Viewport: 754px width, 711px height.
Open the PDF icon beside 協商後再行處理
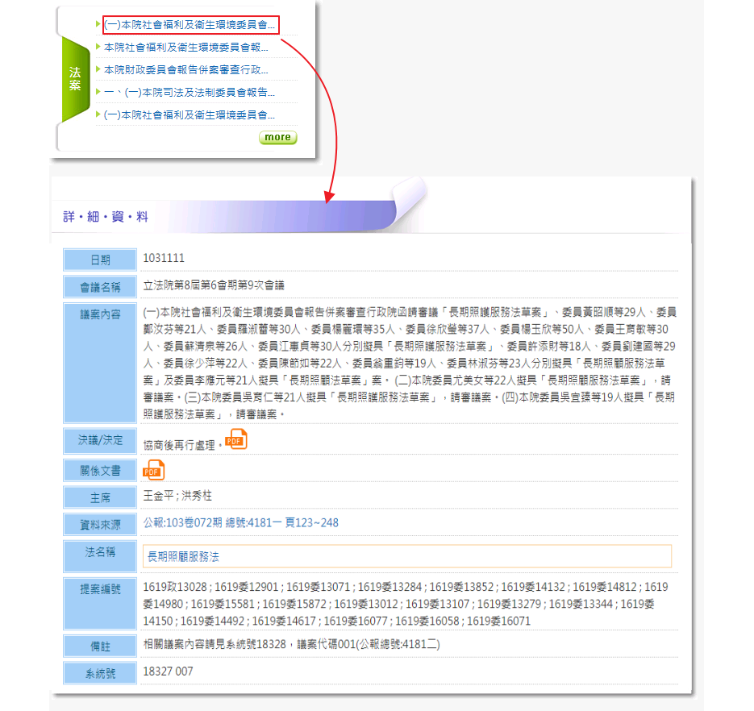(x=236, y=440)
